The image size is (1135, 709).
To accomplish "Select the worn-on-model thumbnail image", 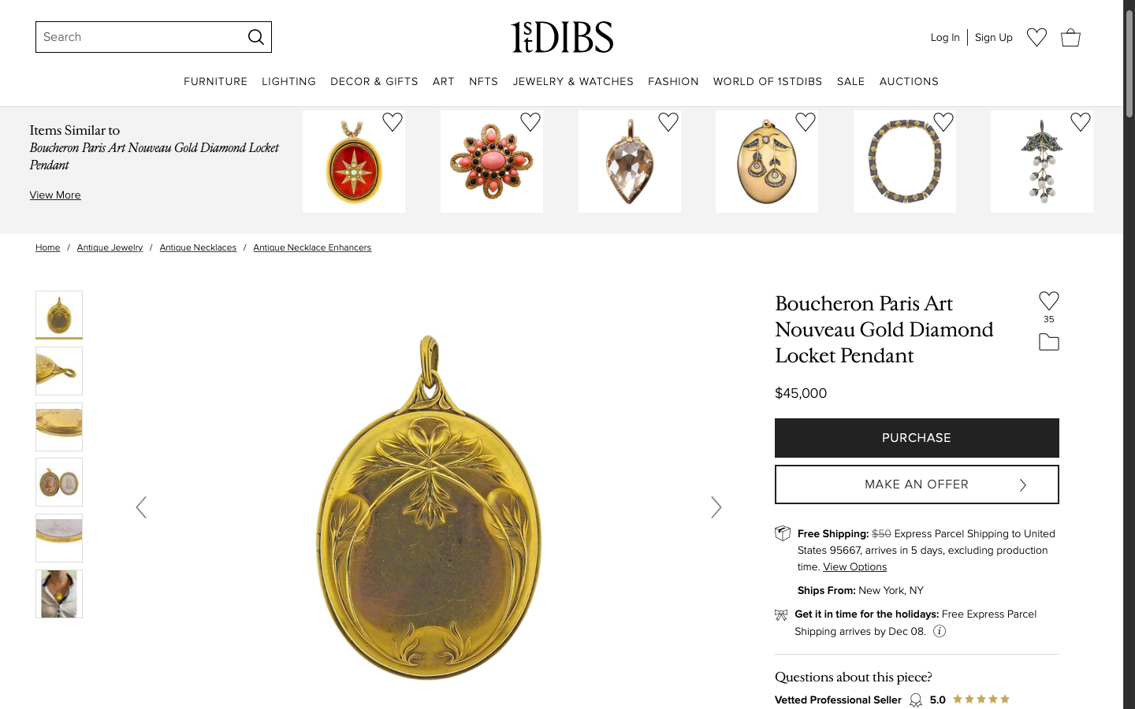I will click(59, 594).
